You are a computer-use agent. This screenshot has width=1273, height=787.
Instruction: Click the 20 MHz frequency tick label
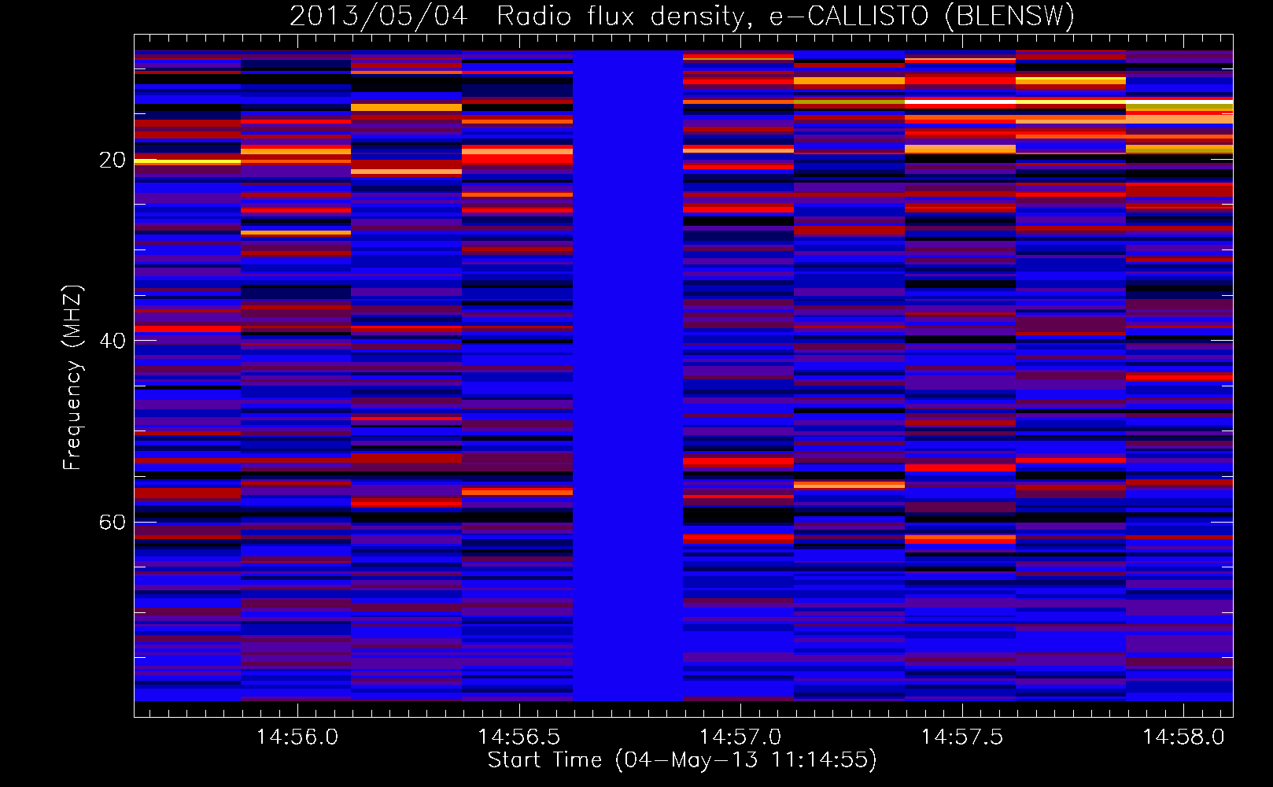click(x=113, y=160)
